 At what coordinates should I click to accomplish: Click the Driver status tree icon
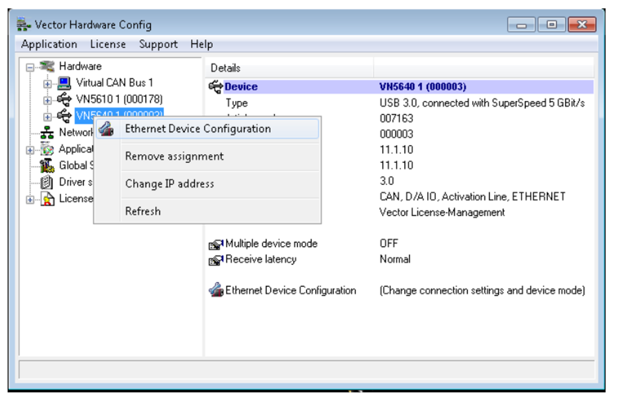[x=47, y=182]
